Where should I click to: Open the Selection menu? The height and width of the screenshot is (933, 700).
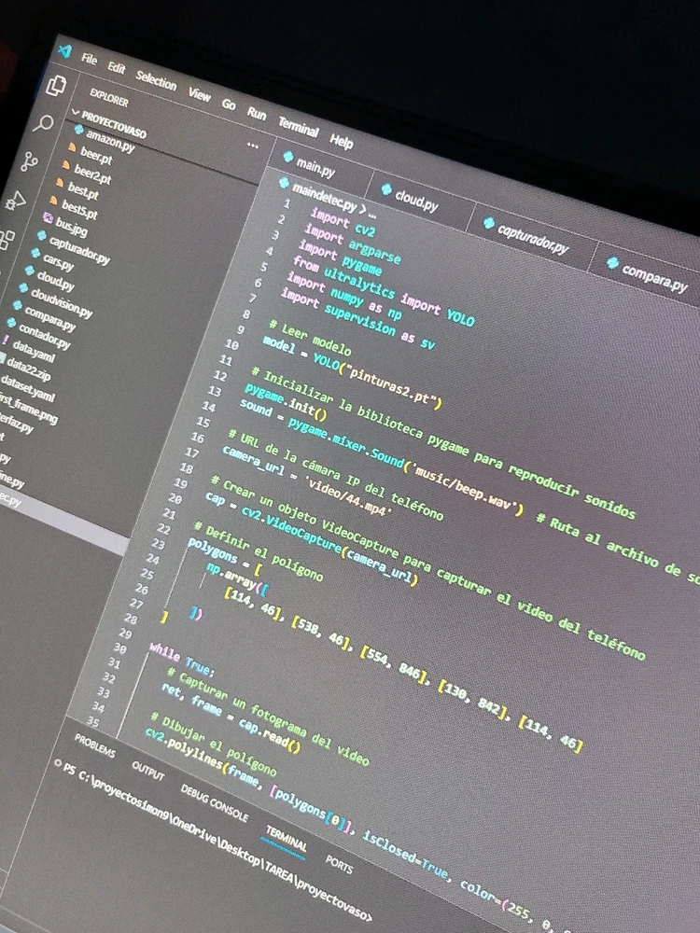156,81
